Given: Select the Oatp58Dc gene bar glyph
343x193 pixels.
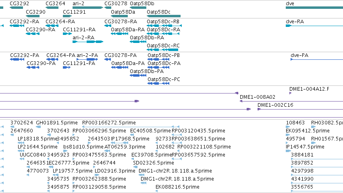Looking at the screenshot, I should coord(164,16).
